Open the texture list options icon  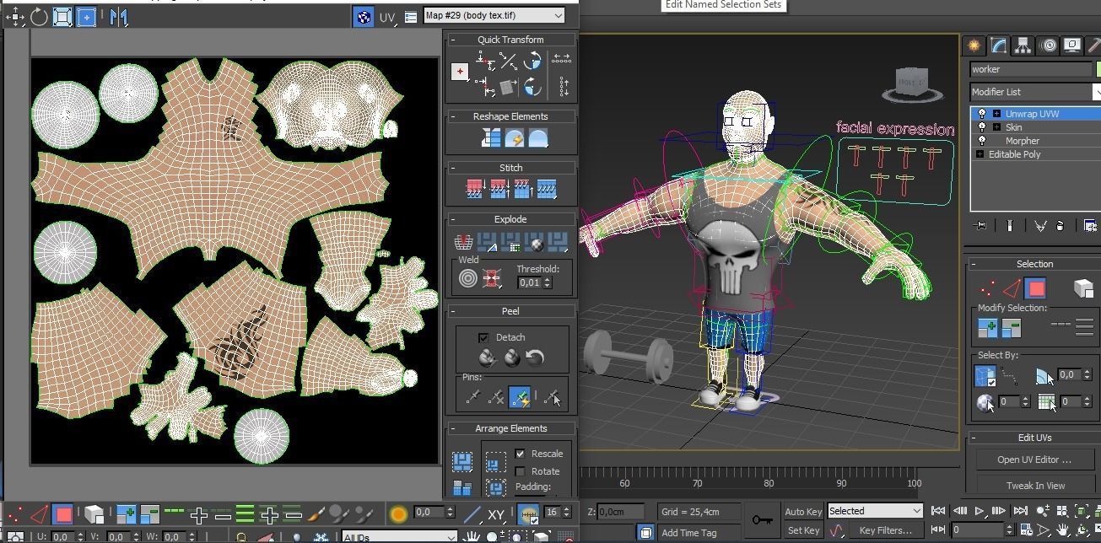(x=410, y=16)
